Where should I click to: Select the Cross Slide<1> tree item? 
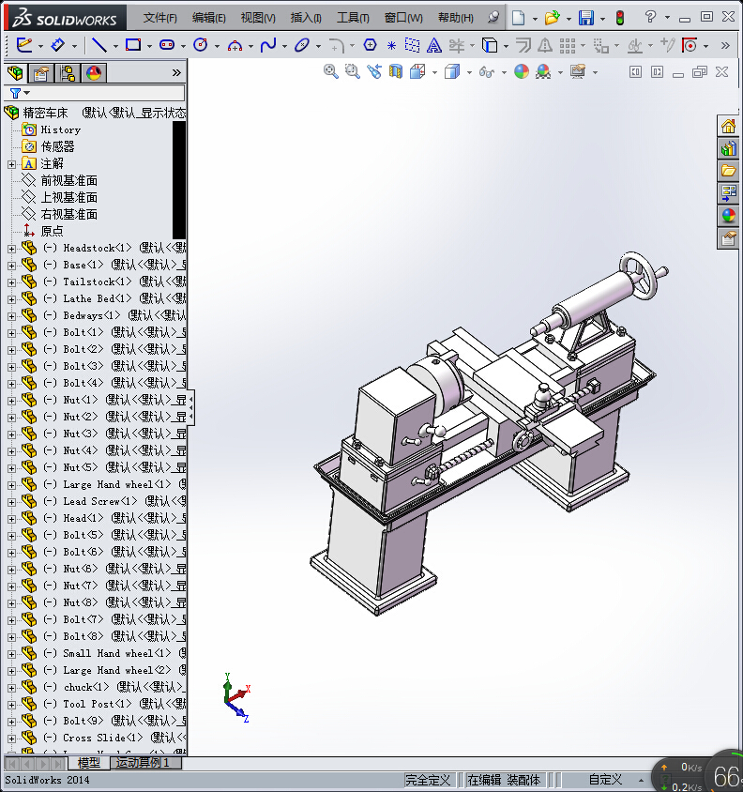[102, 738]
